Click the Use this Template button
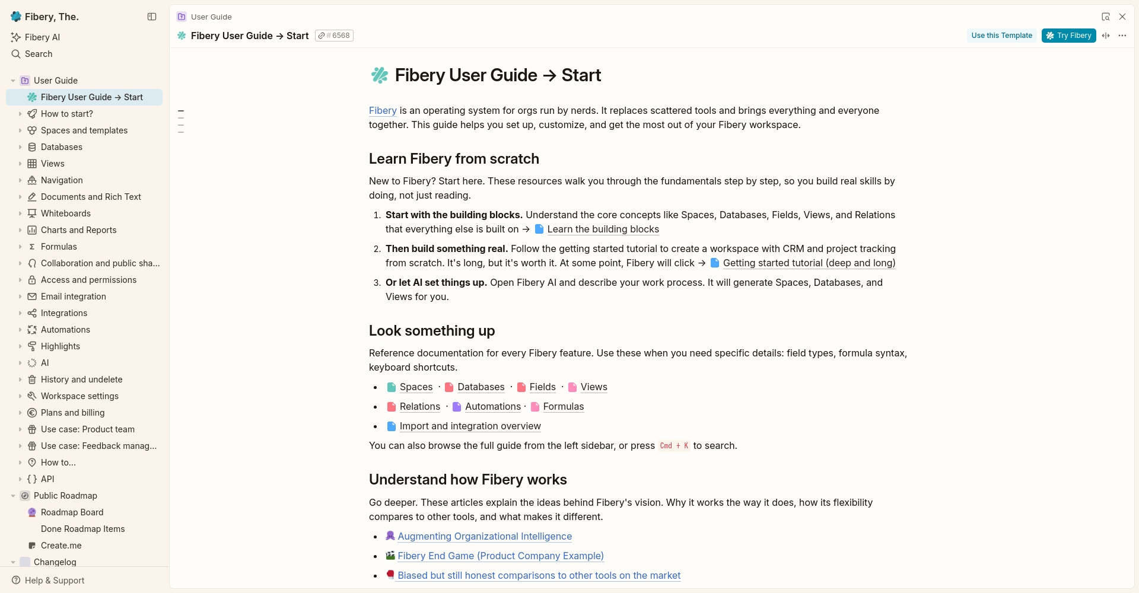 1001,36
